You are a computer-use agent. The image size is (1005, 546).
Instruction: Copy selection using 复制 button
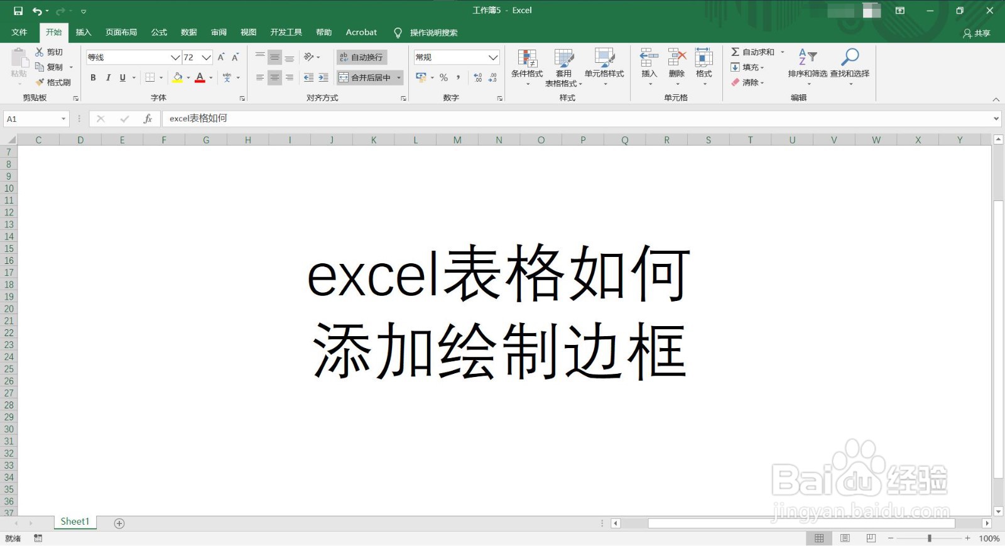(50, 67)
